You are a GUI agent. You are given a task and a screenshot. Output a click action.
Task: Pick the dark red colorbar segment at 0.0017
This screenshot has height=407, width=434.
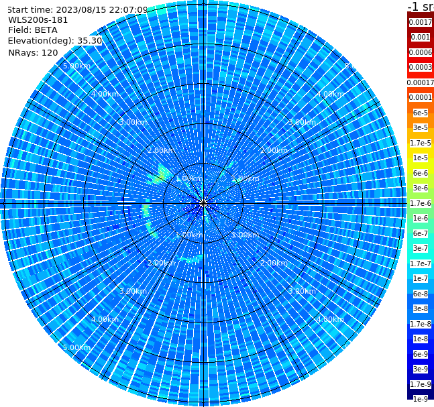coord(421,22)
